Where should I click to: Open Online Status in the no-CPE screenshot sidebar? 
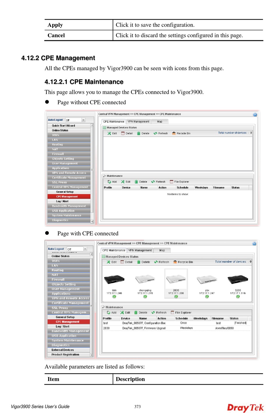pyautogui.click(x=69, y=130)
